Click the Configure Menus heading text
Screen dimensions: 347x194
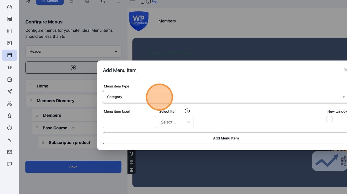pyautogui.click(x=44, y=22)
